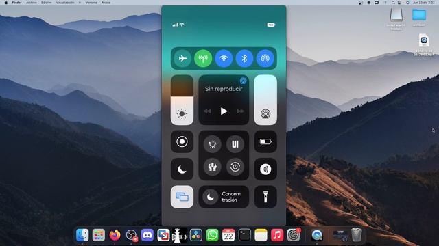Viewport: 439px width, 246px height.
Task: Open System Preferences from the Dock
Action: (294, 235)
